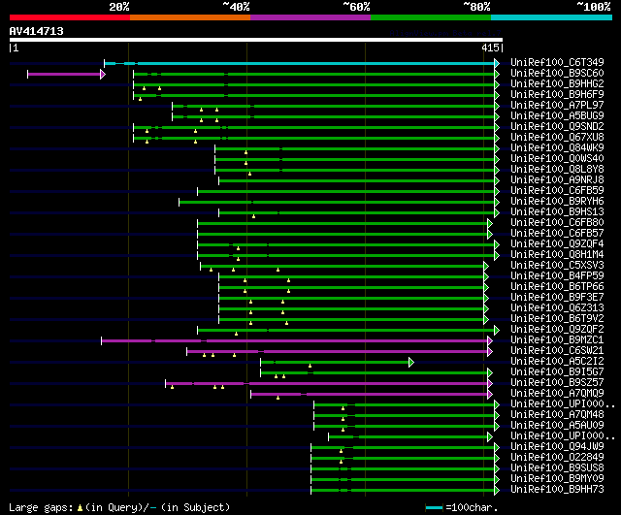Select the UniRef100_Q8H1M4 label
The image size is (621, 515).
557,254
